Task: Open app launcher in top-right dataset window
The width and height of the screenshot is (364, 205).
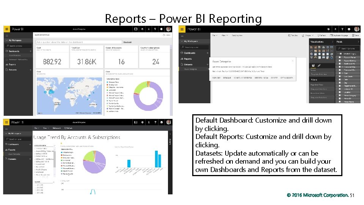Action: pos(182,29)
